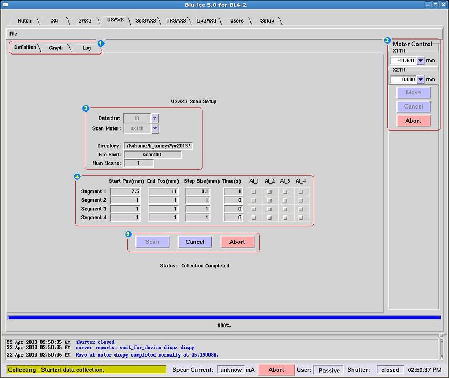The width and height of the screenshot is (449, 378).
Task: Open the Graph sub-tab
Action: point(56,48)
